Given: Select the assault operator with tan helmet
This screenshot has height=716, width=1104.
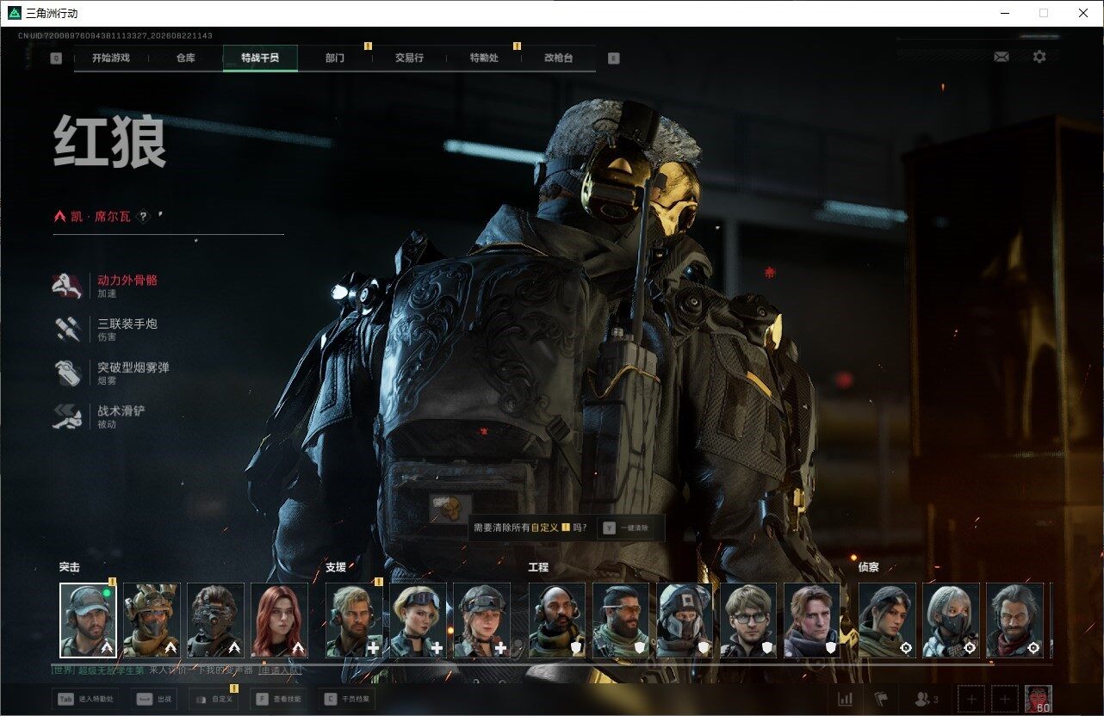Looking at the screenshot, I should [x=152, y=620].
